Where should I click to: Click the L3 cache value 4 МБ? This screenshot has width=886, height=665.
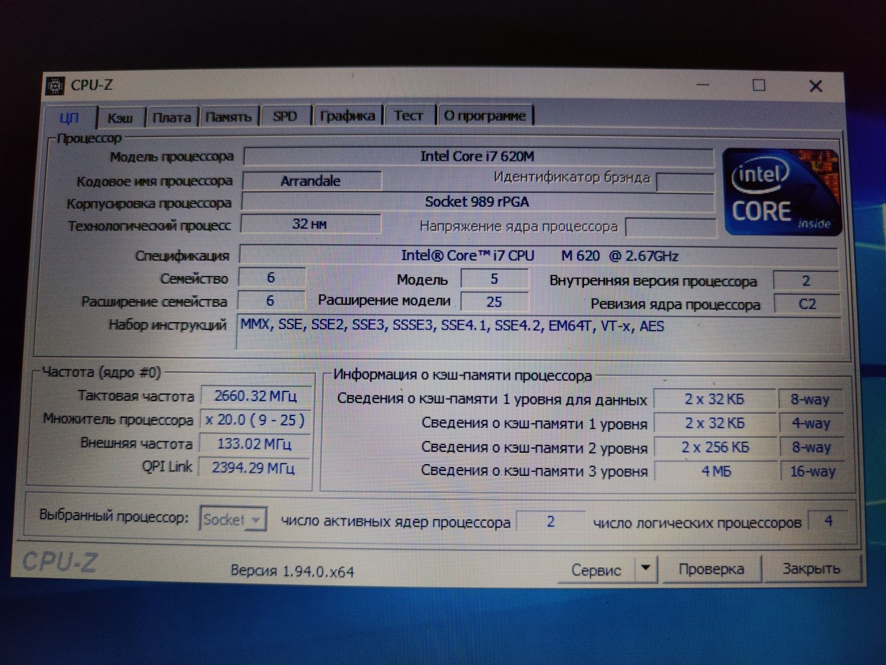pyautogui.click(x=716, y=472)
